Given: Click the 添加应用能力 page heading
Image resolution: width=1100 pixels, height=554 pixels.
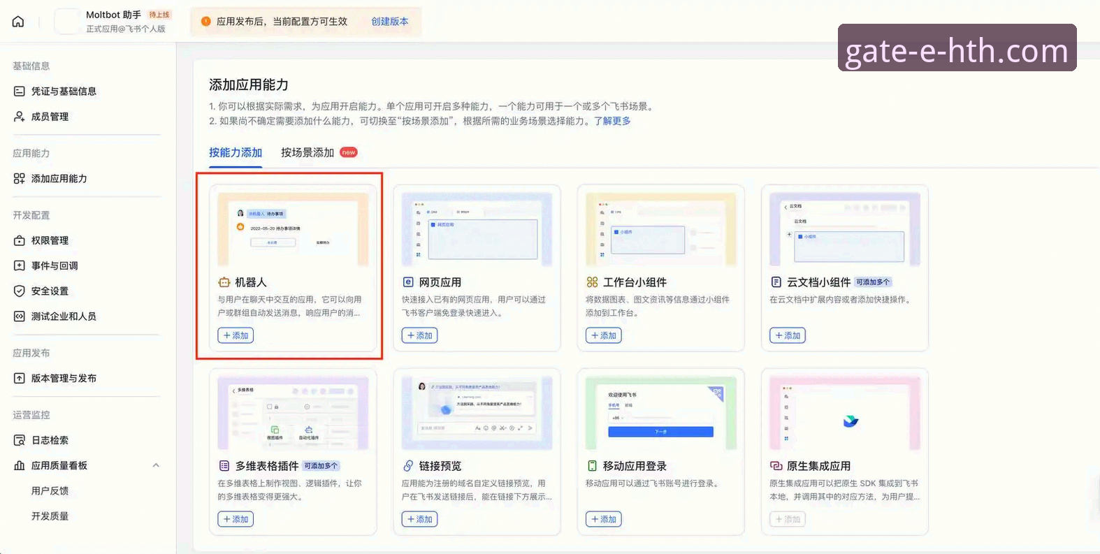Looking at the screenshot, I should coord(249,85).
